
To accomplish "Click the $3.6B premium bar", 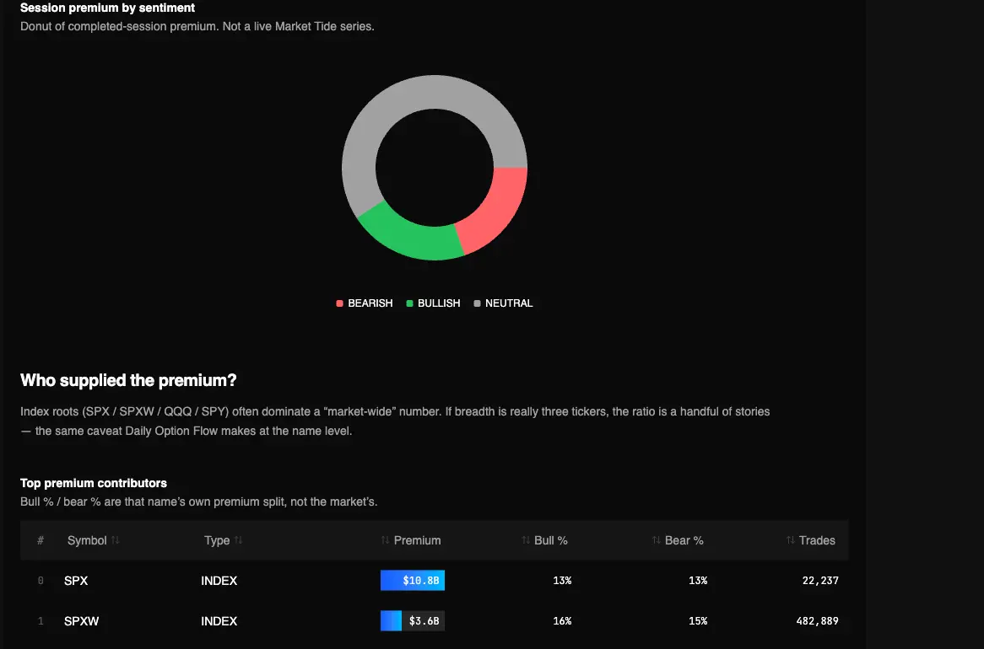I will point(413,621).
